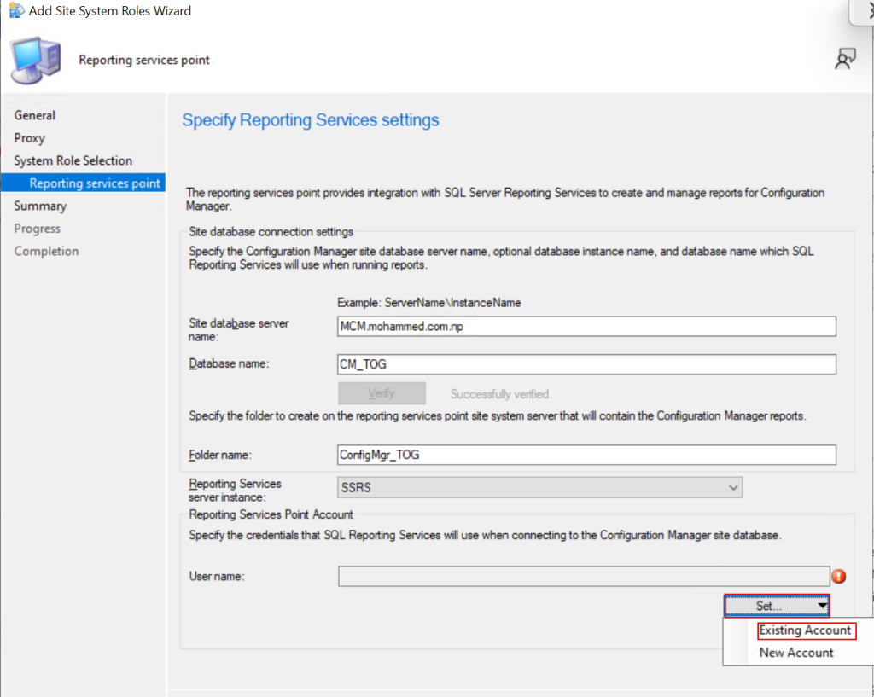
Task: Choose New Account from the menu
Action: click(796, 653)
